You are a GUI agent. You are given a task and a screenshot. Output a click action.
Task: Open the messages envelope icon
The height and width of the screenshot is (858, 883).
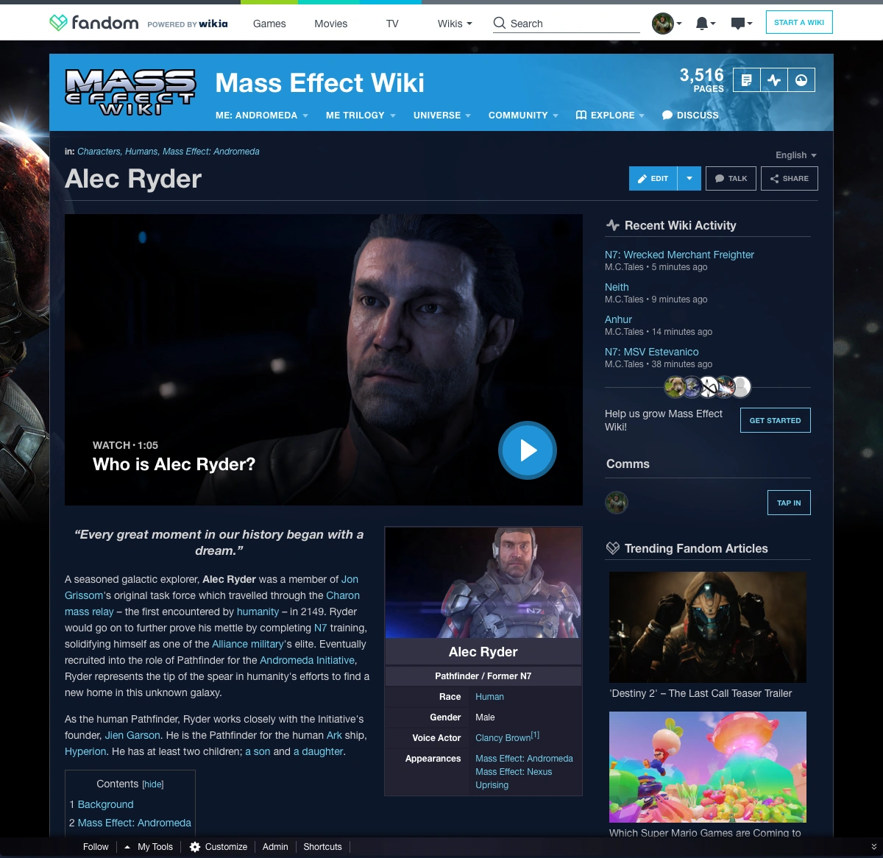coord(738,23)
